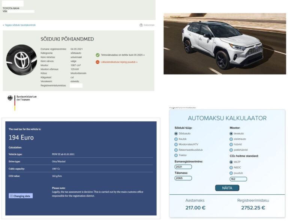Pick NEDC as CO2 emission standard

tap(231, 167)
